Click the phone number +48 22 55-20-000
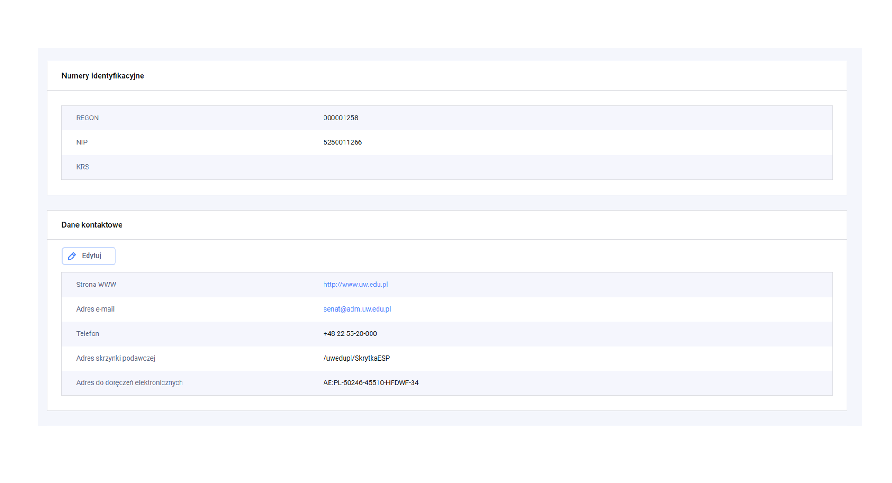Viewport: 892px width, 483px height. (350, 334)
